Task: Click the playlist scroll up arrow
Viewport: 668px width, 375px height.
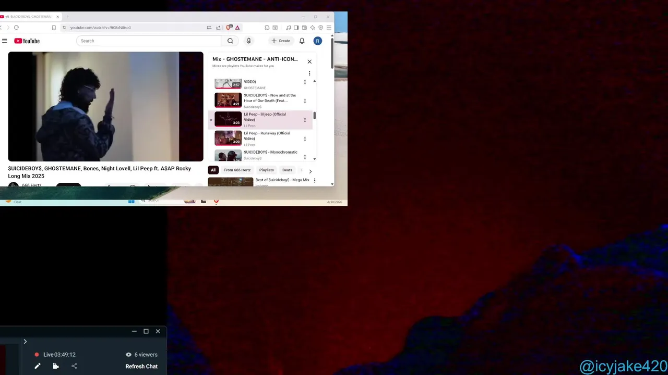Action: coord(314,81)
